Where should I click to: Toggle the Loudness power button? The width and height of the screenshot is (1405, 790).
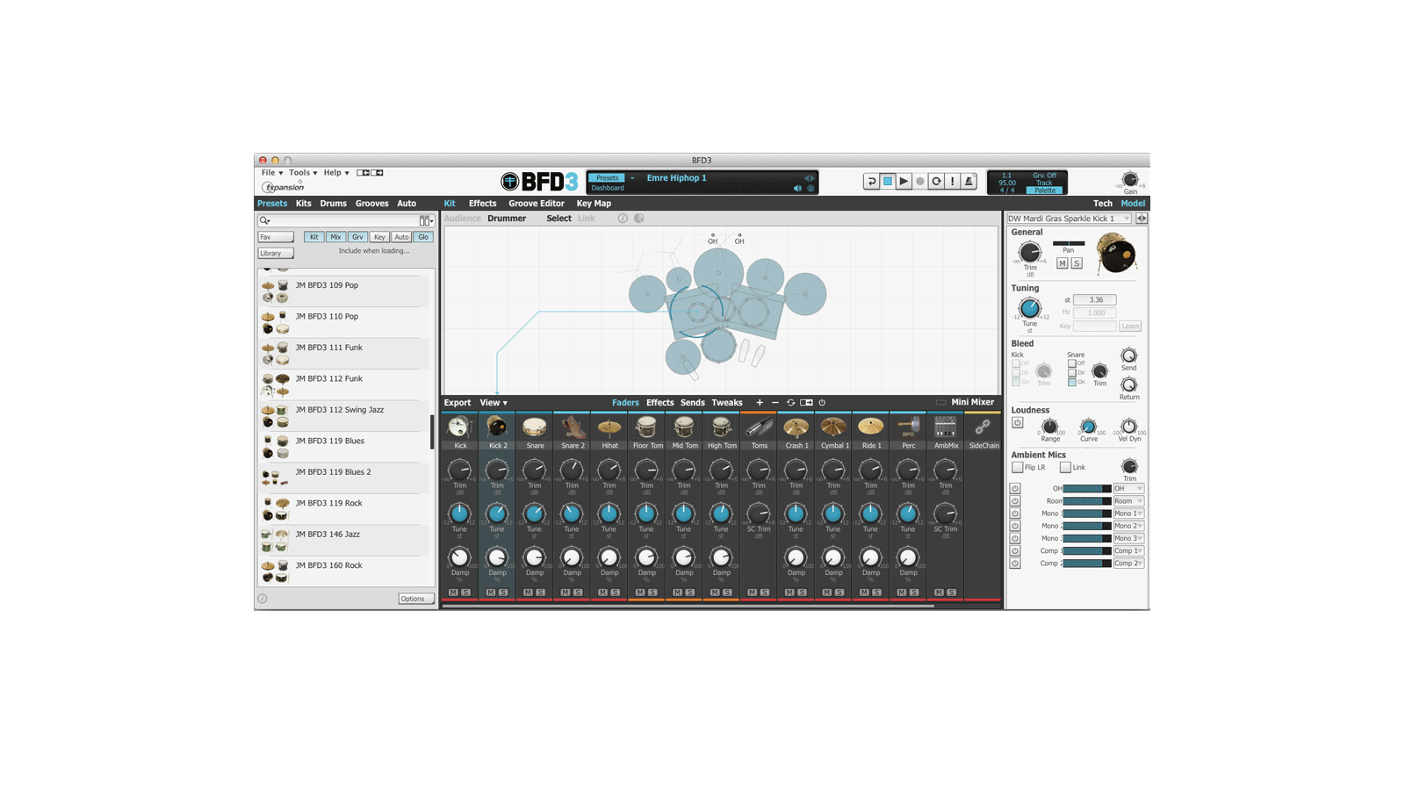click(1017, 423)
